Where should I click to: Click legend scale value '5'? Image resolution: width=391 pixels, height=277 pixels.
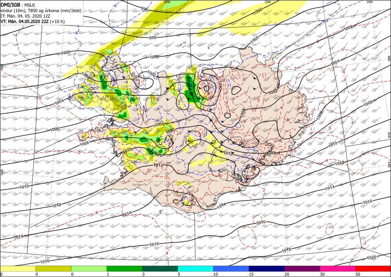[x=179, y=275]
